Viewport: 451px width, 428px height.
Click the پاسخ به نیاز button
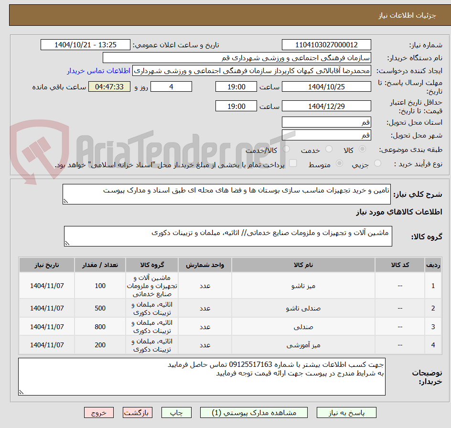coord(346,412)
